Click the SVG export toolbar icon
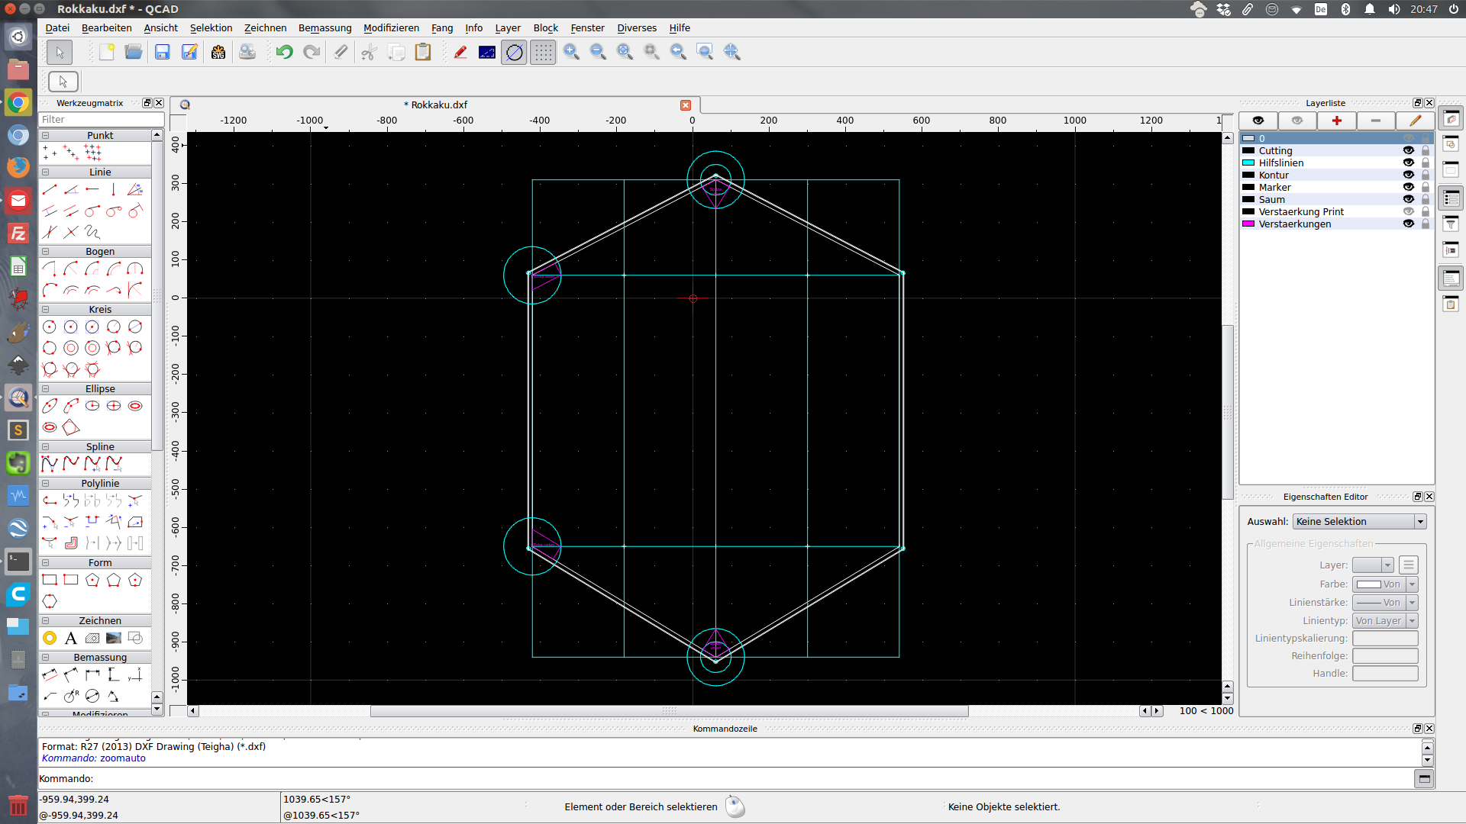This screenshot has width=1466, height=824. 218,52
